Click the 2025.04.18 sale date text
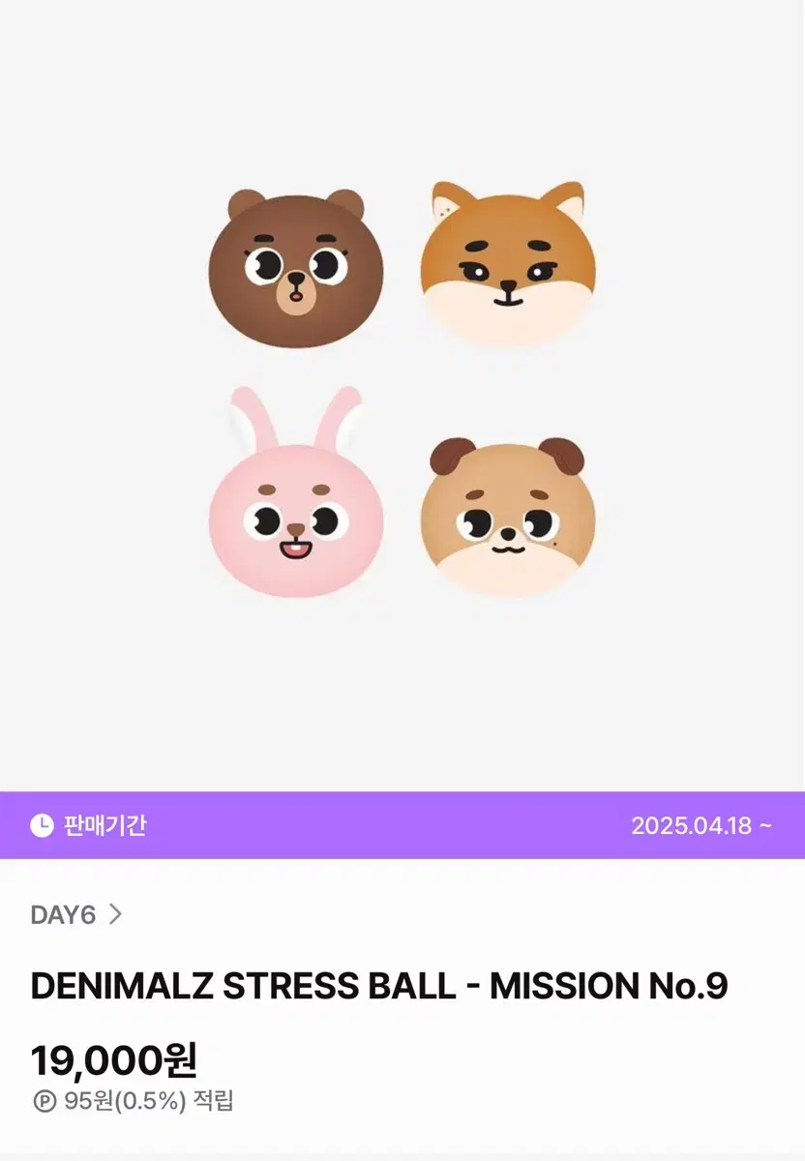Screen dimensions: 805x1161 (692, 825)
